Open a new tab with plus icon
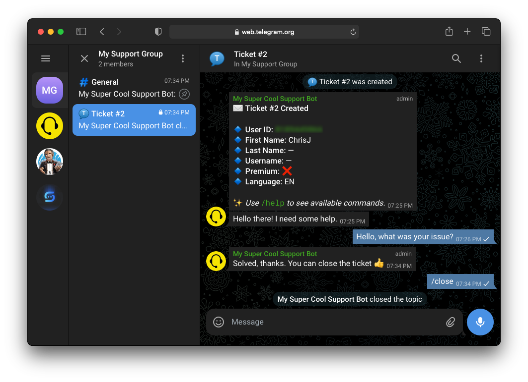This screenshot has width=528, height=382. click(467, 32)
